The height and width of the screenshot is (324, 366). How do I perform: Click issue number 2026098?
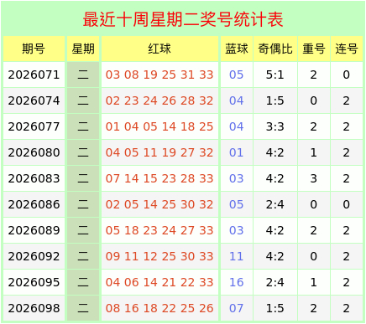coord(34,308)
